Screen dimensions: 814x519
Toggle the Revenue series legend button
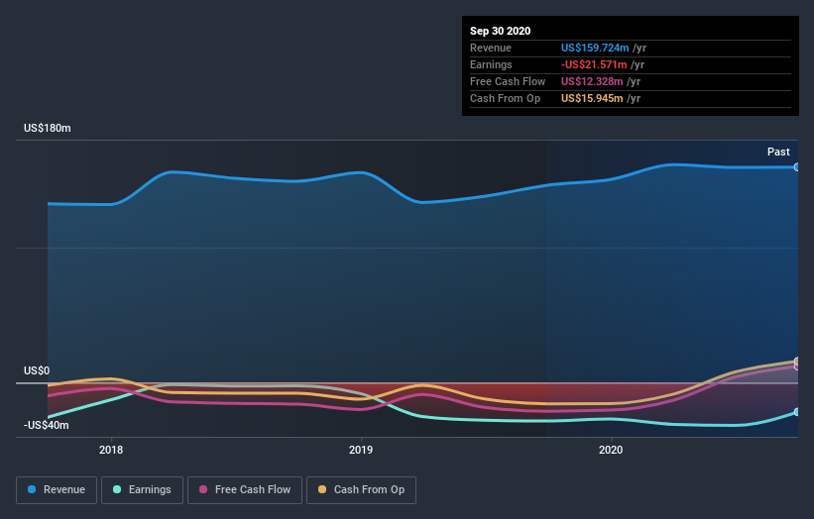click(57, 490)
